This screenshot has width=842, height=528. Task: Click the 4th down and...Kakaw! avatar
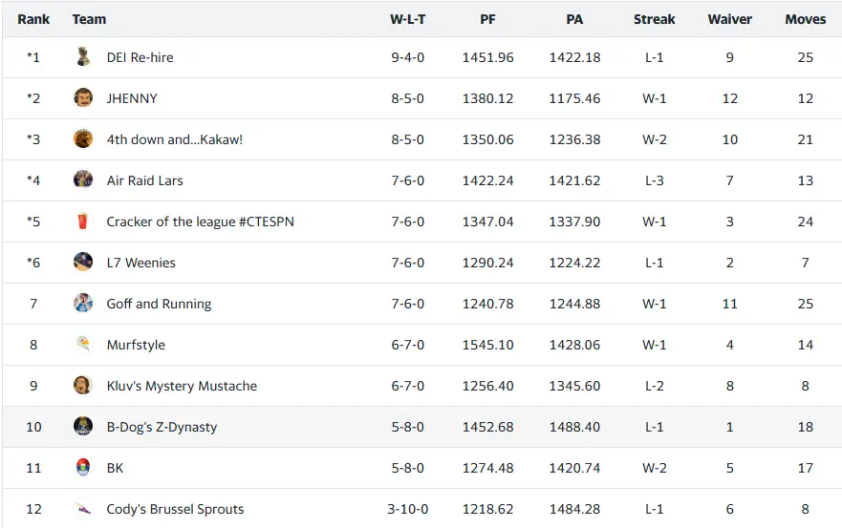pyautogui.click(x=83, y=139)
